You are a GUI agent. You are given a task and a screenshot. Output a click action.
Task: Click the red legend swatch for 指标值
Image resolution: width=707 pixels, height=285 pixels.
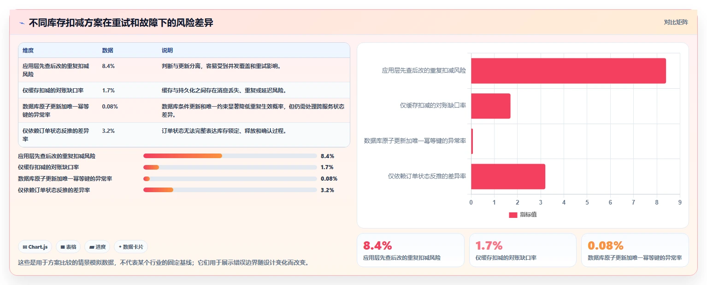click(513, 215)
